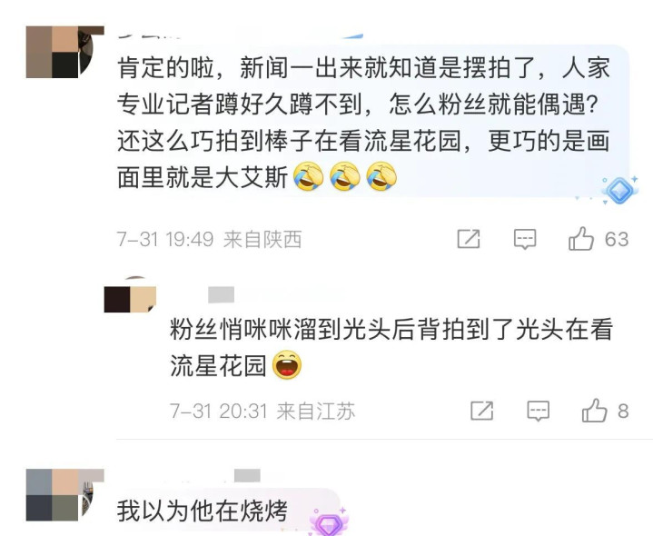Like the 江苏 reply with 8 likes
Screen dimensions: 653x536
pyautogui.click(x=594, y=411)
